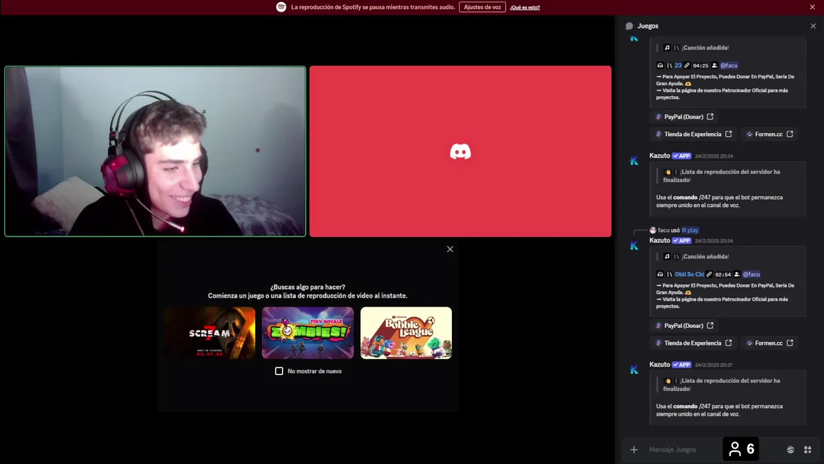Open Tienda de Experiencia under Obli Se Chi message

coord(693,343)
